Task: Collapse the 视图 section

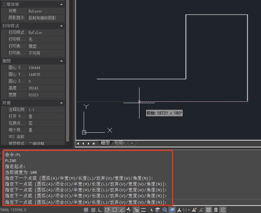Action: tap(62, 61)
